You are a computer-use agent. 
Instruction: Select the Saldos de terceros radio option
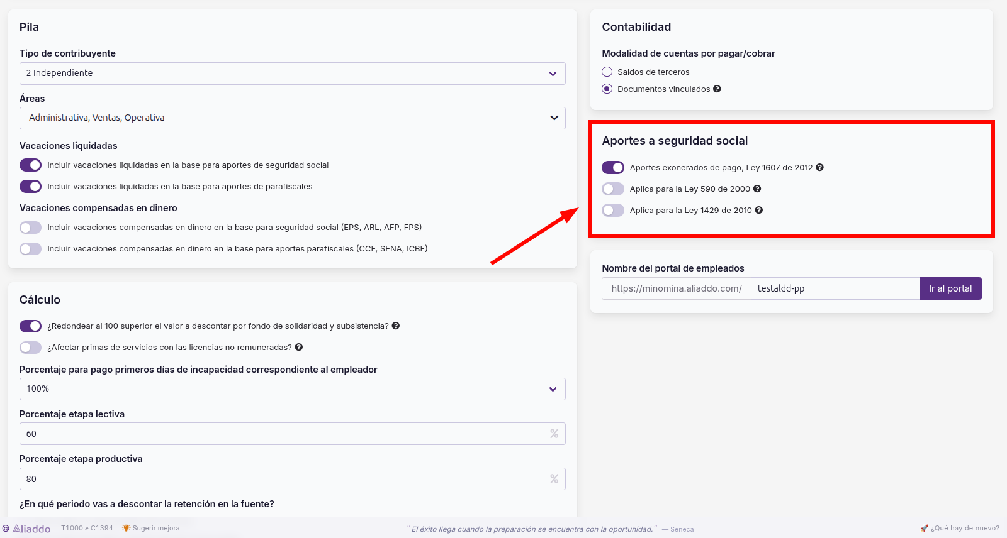click(x=607, y=72)
